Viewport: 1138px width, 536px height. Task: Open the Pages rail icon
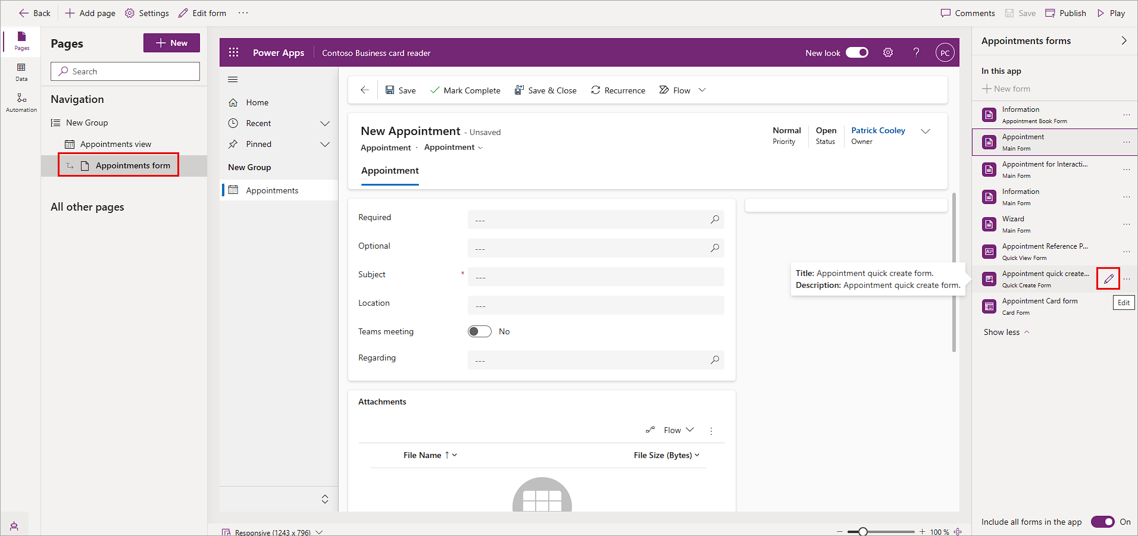[21, 40]
